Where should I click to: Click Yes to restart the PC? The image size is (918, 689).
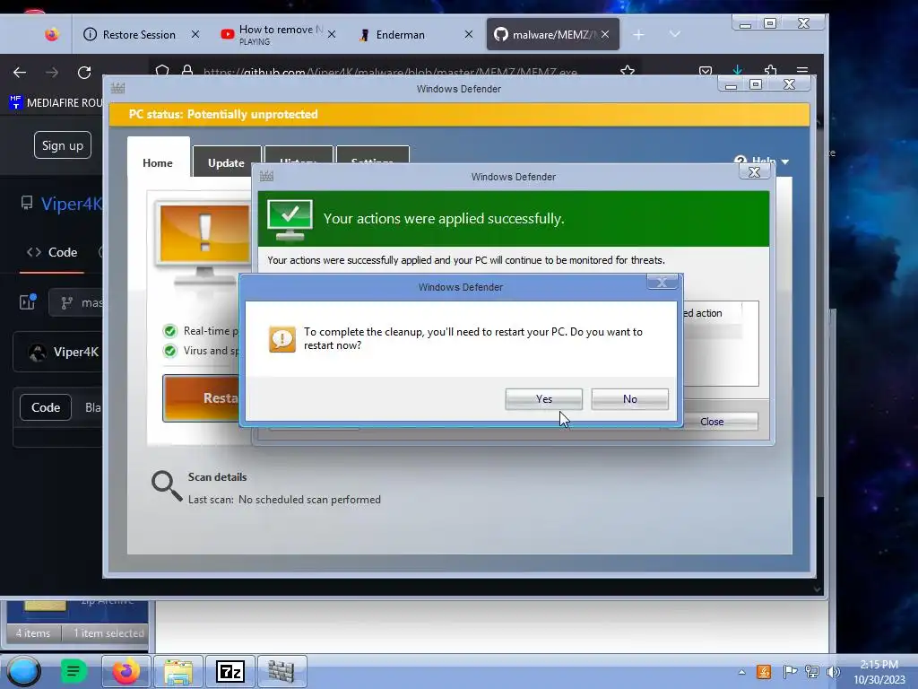[x=543, y=399]
